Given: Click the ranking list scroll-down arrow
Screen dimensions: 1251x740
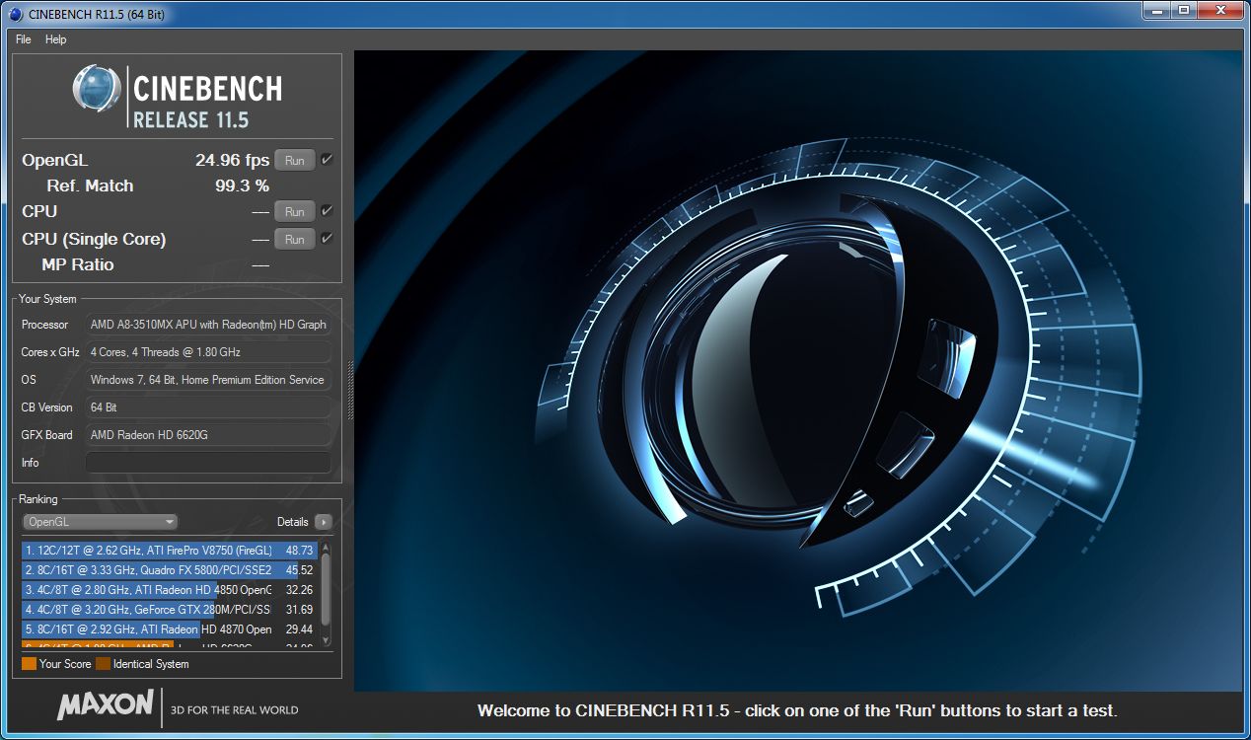Looking at the screenshot, I should click(x=326, y=640).
